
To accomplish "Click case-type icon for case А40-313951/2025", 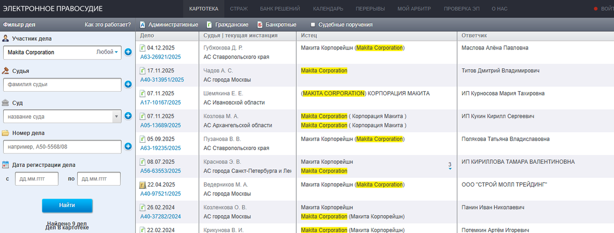I will coord(143,71).
